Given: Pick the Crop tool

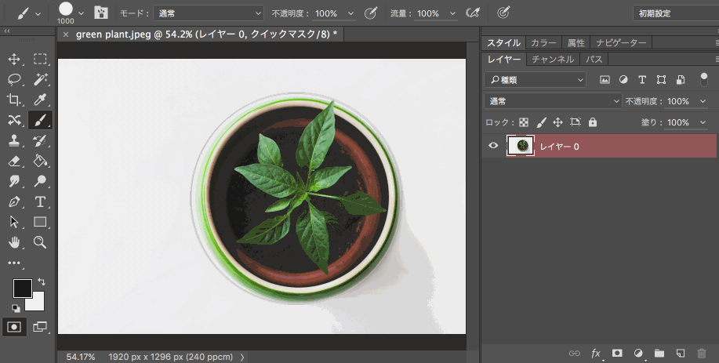Looking at the screenshot, I should pos(14,100).
